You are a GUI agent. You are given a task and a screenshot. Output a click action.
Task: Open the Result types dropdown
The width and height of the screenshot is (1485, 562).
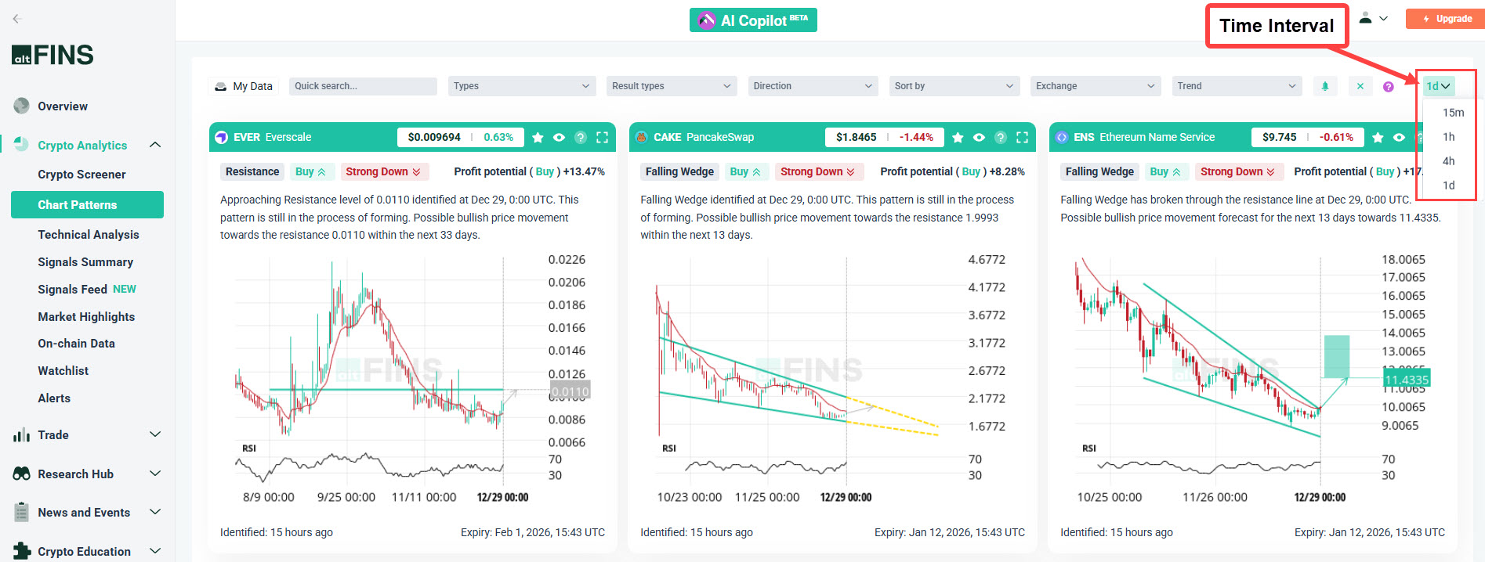pyautogui.click(x=672, y=86)
